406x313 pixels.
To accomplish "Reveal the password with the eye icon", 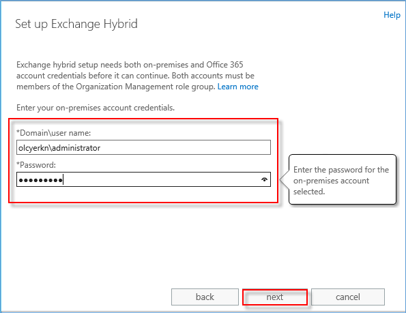I will [264, 179].
